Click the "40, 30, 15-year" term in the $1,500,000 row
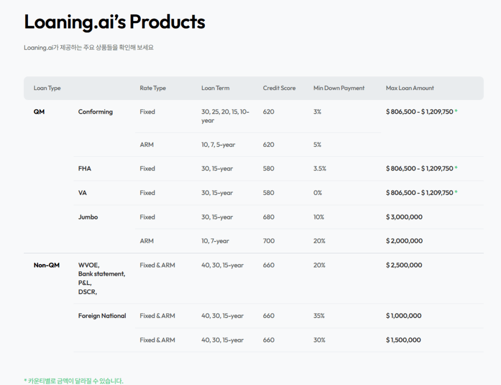The width and height of the screenshot is (501, 385). coord(223,340)
